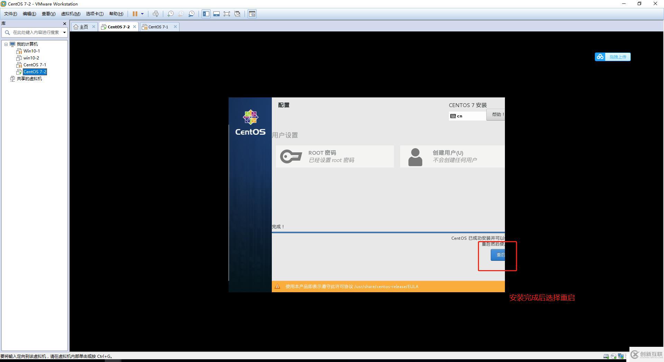
Task: Open the snapshot manager
Action: click(191, 14)
